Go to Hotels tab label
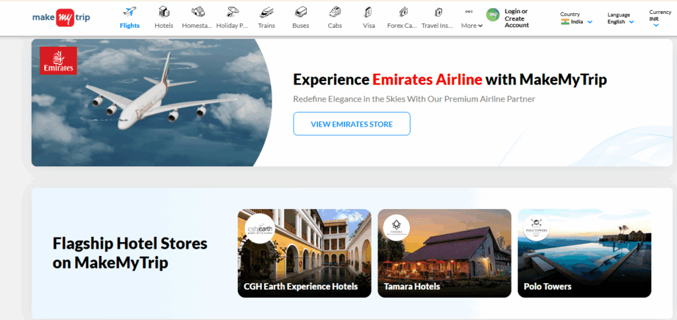This screenshot has width=677, height=320. tap(164, 26)
